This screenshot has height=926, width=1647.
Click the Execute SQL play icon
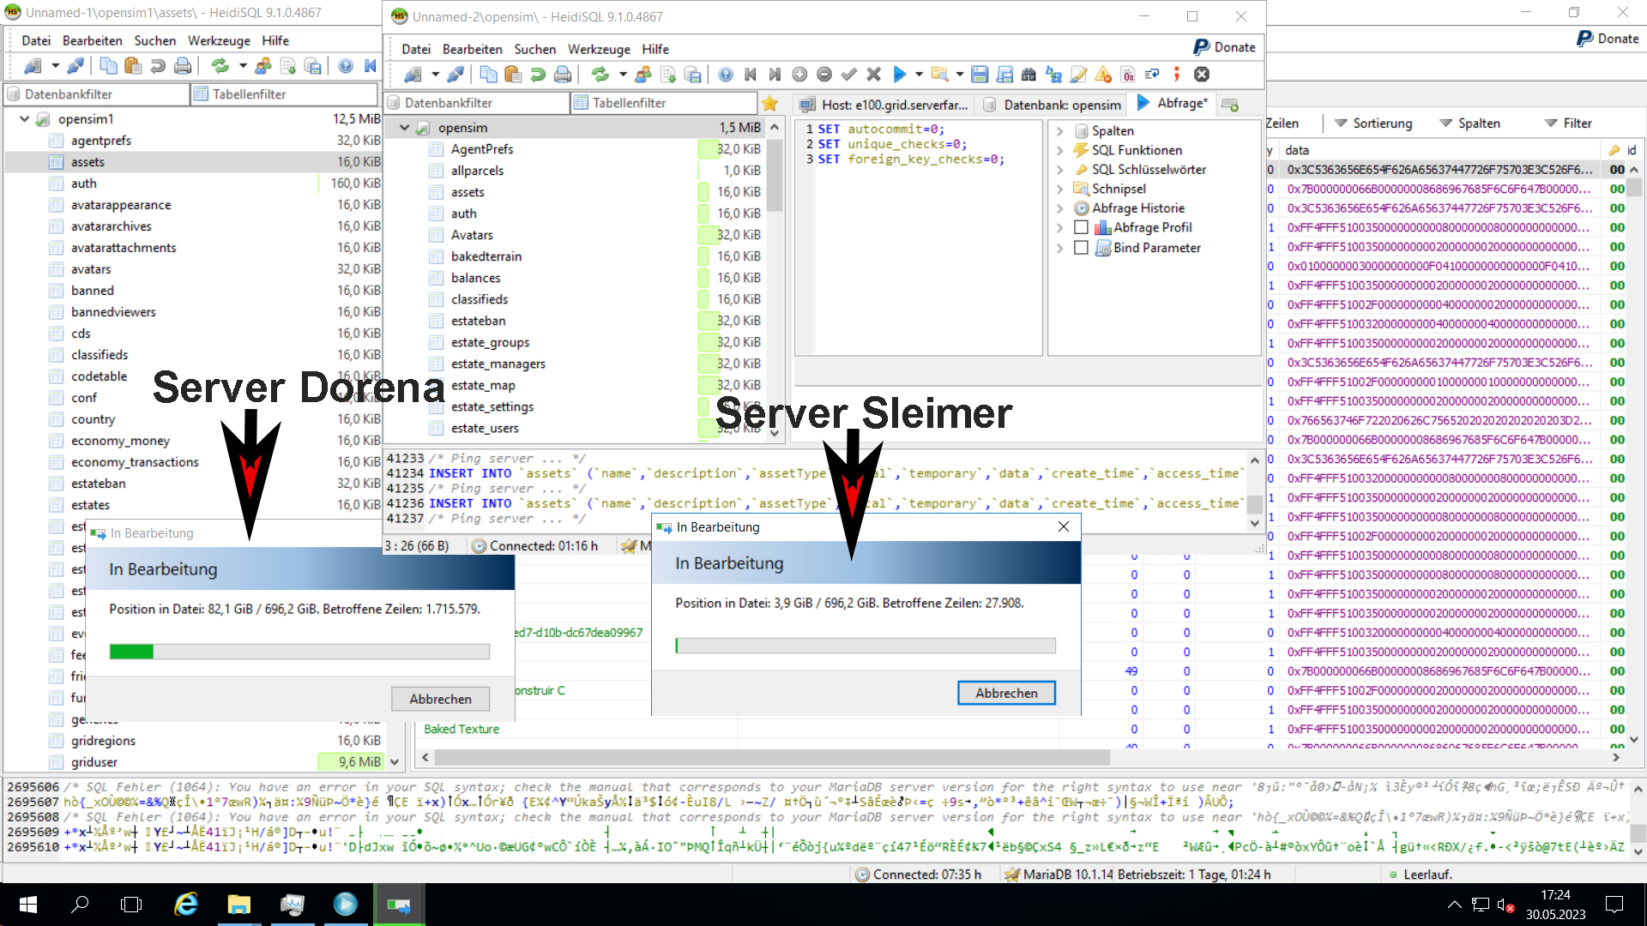[899, 75]
